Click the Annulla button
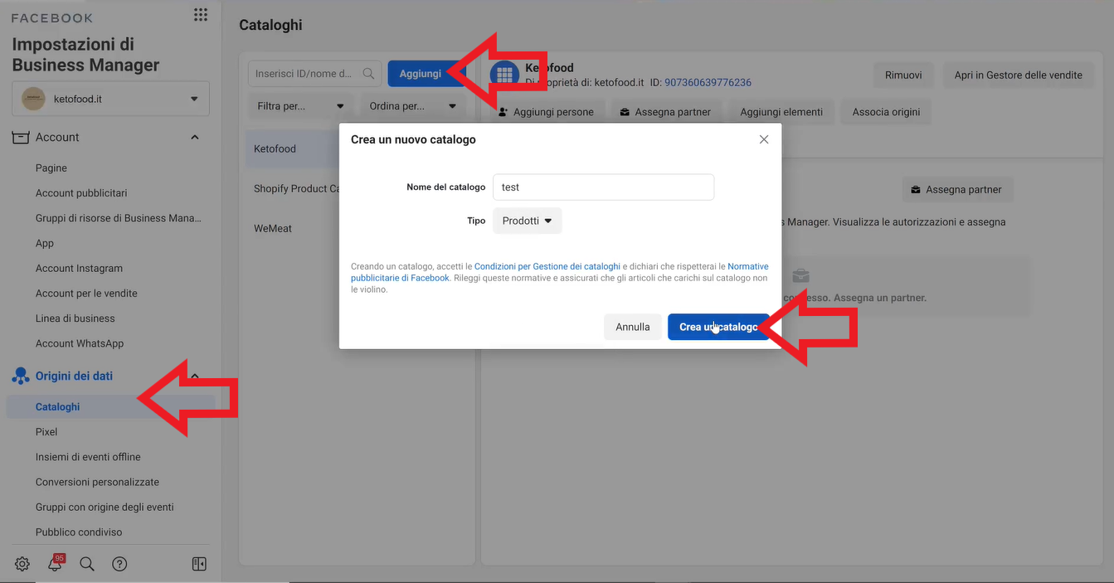The image size is (1114, 583). click(x=632, y=327)
